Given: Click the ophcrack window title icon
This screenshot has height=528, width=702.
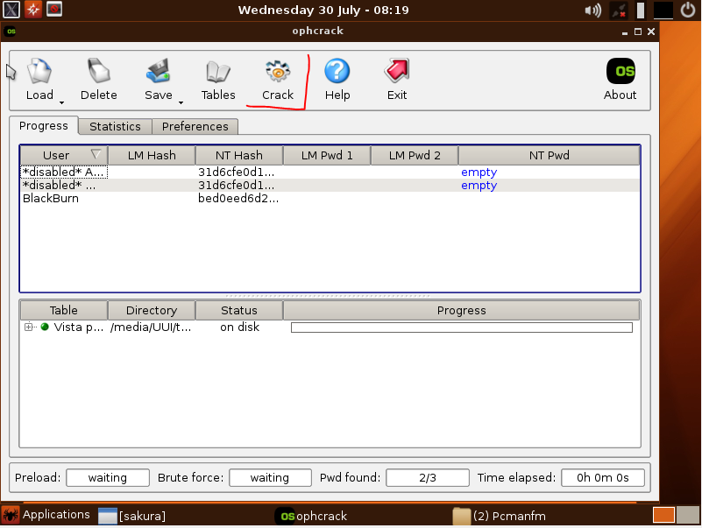Looking at the screenshot, I should coord(11,31).
